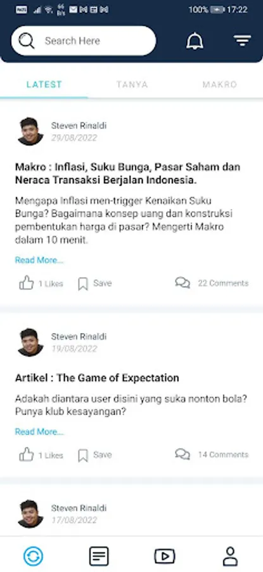
Task: Open the profile icon in bottom navigation
Action: tap(230, 556)
